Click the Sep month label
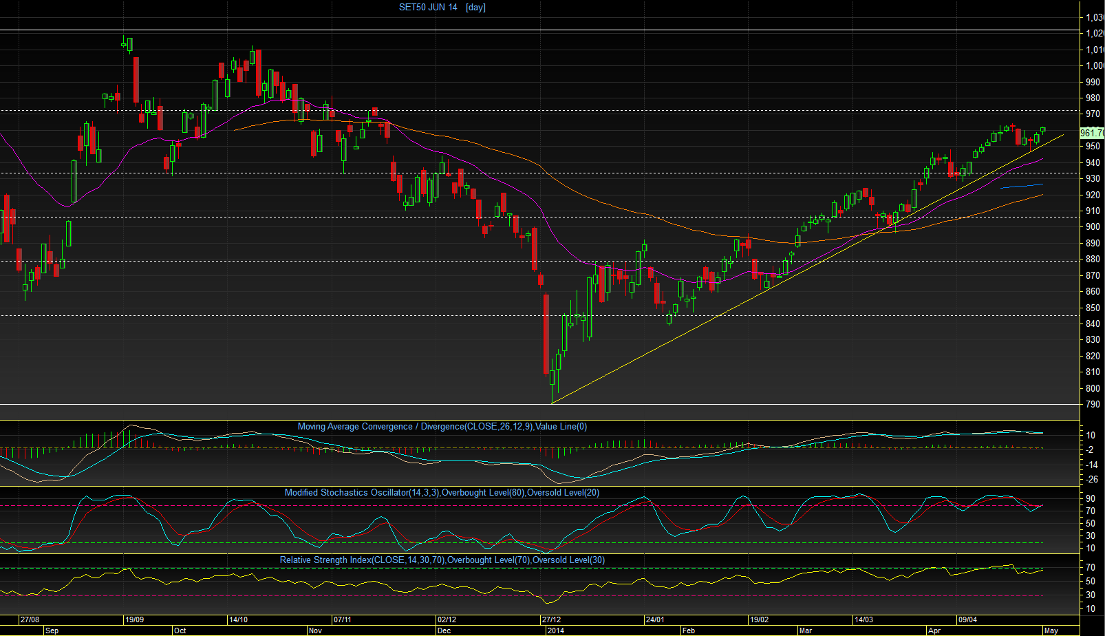Screen dimensions: 1105x636 [x=52, y=630]
